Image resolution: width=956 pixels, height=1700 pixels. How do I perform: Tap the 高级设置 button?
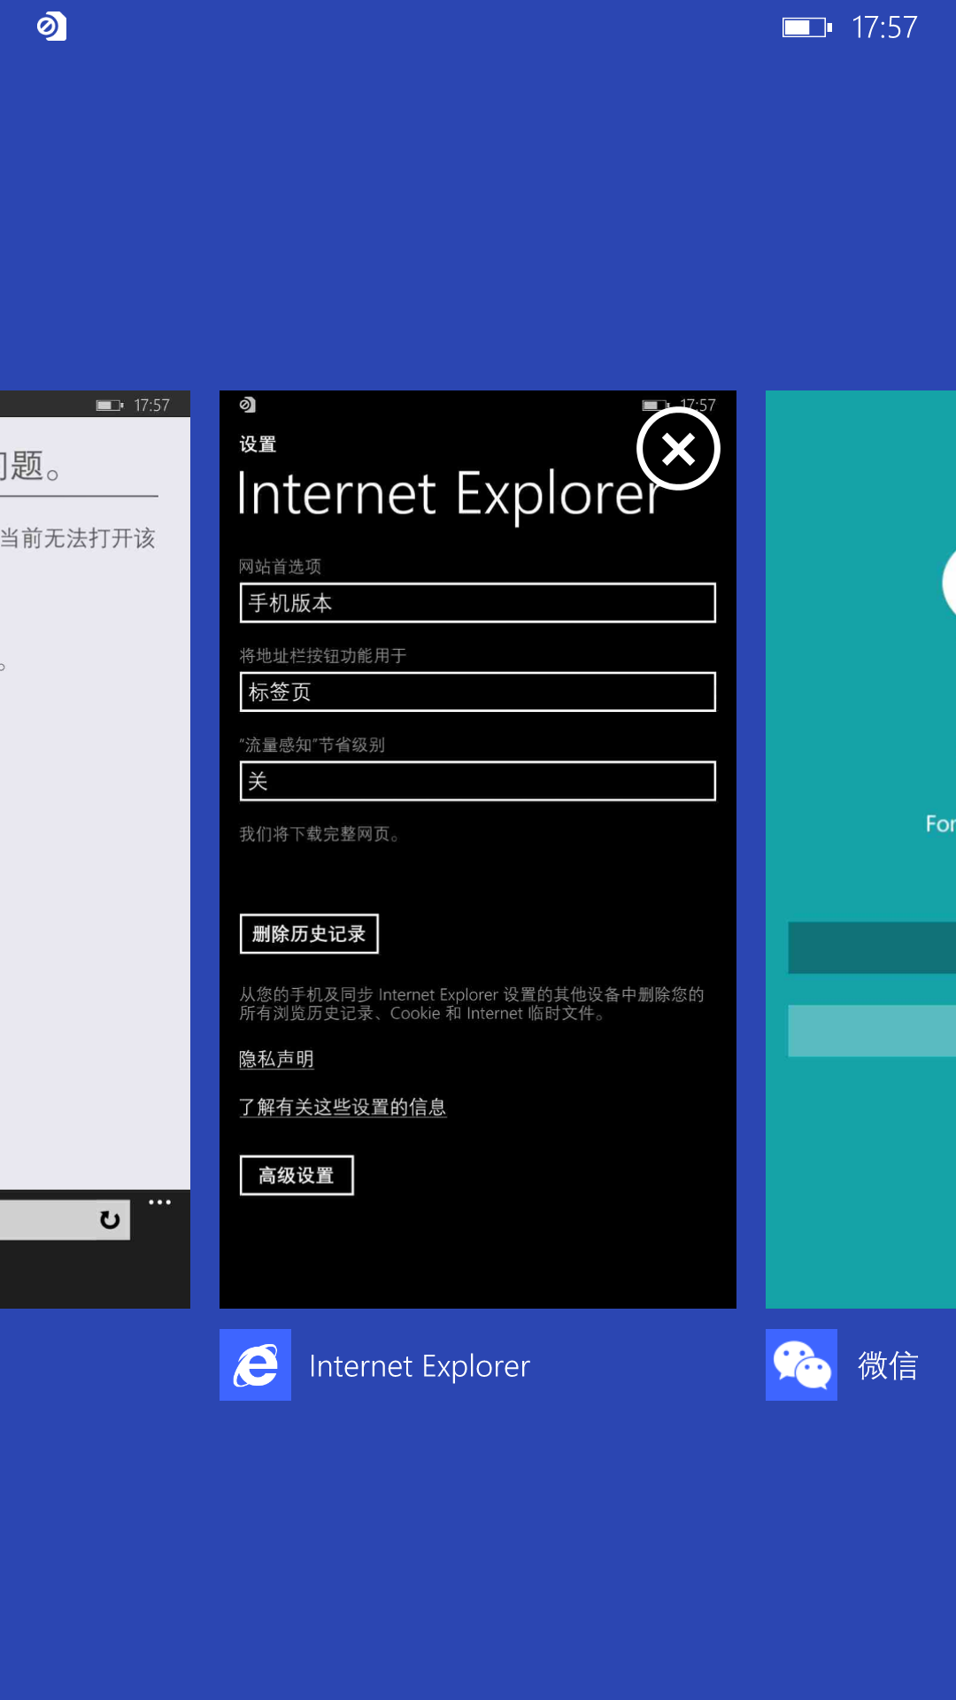tap(297, 1176)
